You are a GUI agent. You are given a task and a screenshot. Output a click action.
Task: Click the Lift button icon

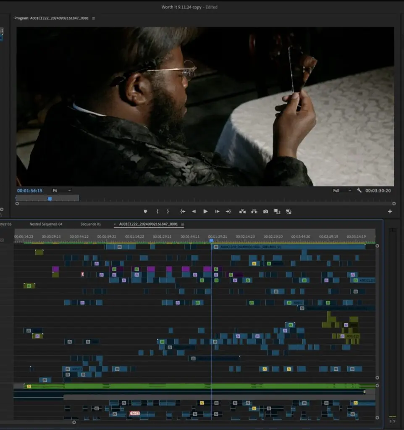(242, 212)
